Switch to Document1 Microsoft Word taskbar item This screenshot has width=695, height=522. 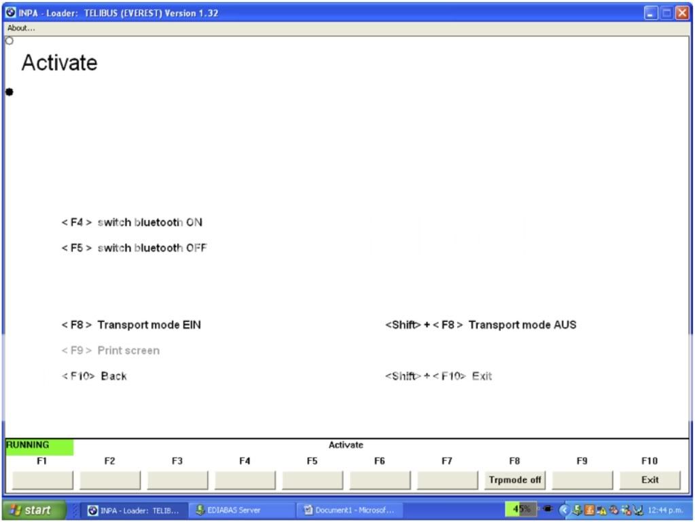tap(349, 510)
